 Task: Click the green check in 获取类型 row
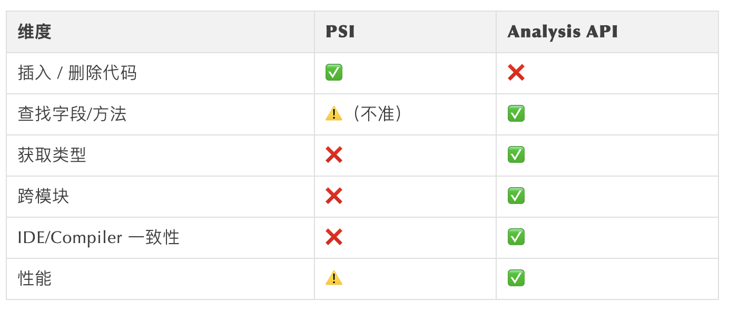[516, 155]
